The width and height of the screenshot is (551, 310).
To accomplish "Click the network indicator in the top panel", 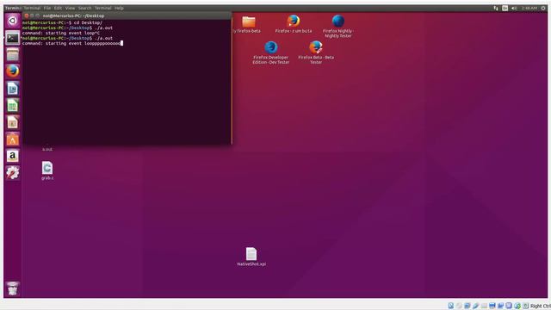I will tap(496, 8).
